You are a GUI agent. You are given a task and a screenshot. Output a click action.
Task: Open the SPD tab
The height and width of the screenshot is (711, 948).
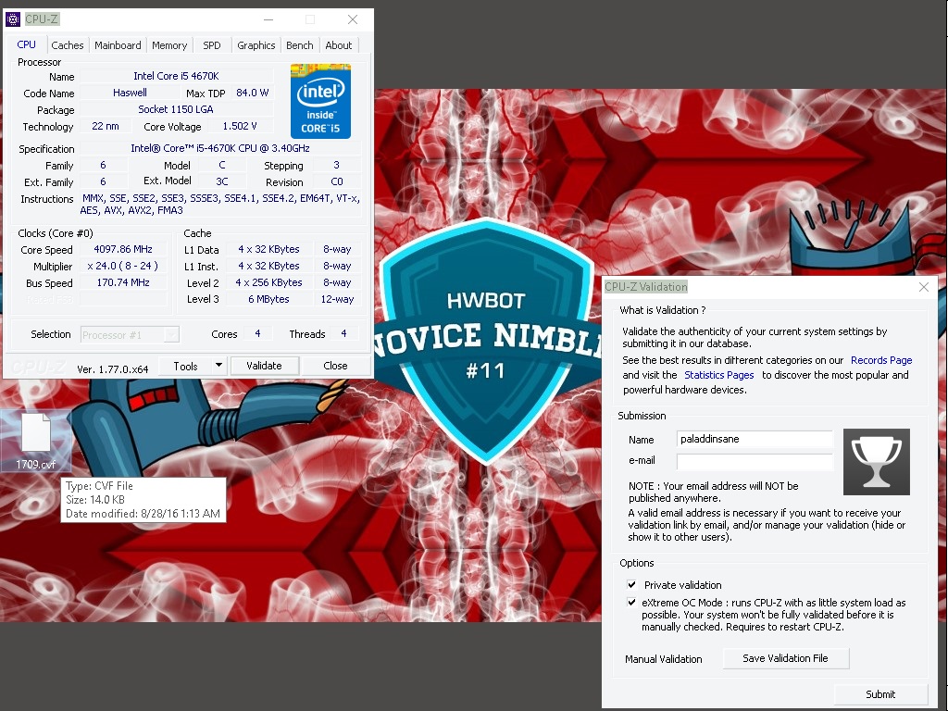[x=212, y=45]
